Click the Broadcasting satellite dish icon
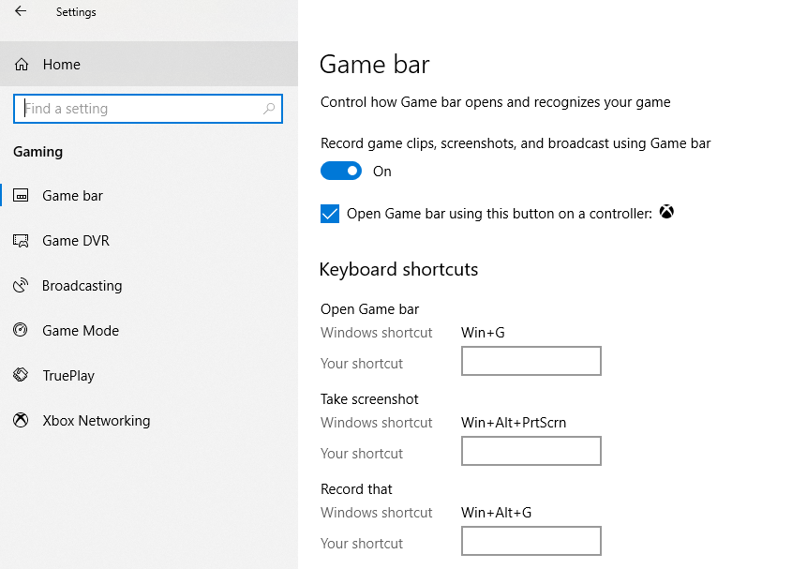807x569 pixels. coord(21,285)
